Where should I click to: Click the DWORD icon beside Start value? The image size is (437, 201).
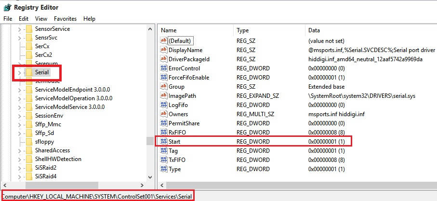(x=163, y=142)
